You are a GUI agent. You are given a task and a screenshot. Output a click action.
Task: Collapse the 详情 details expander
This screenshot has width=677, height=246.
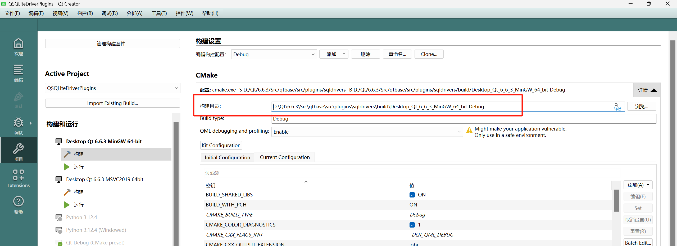pyautogui.click(x=647, y=90)
